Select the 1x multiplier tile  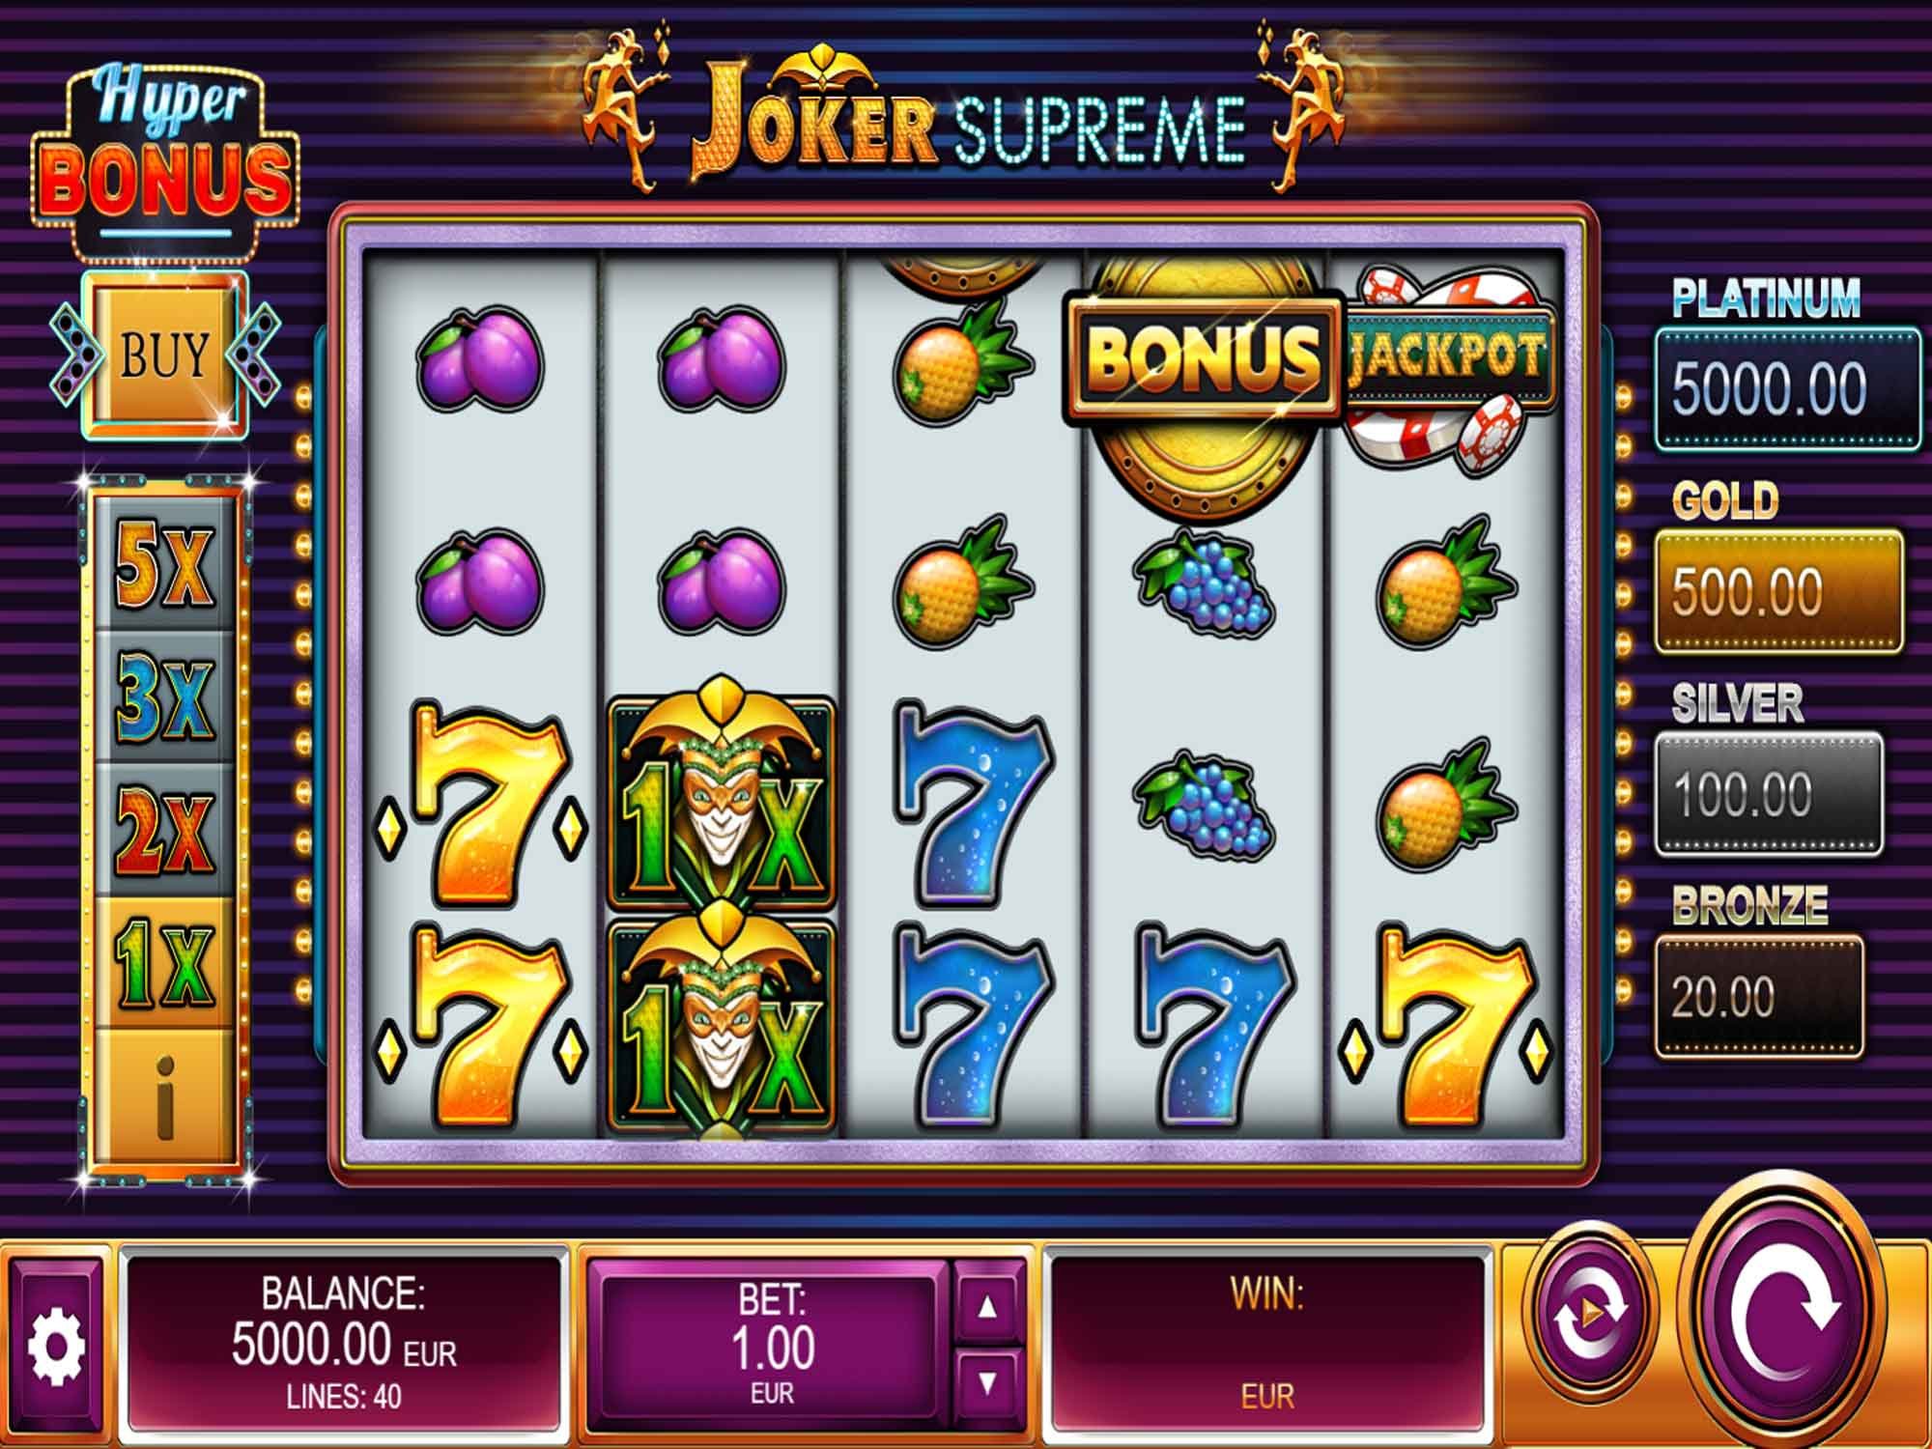click(x=165, y=962)
